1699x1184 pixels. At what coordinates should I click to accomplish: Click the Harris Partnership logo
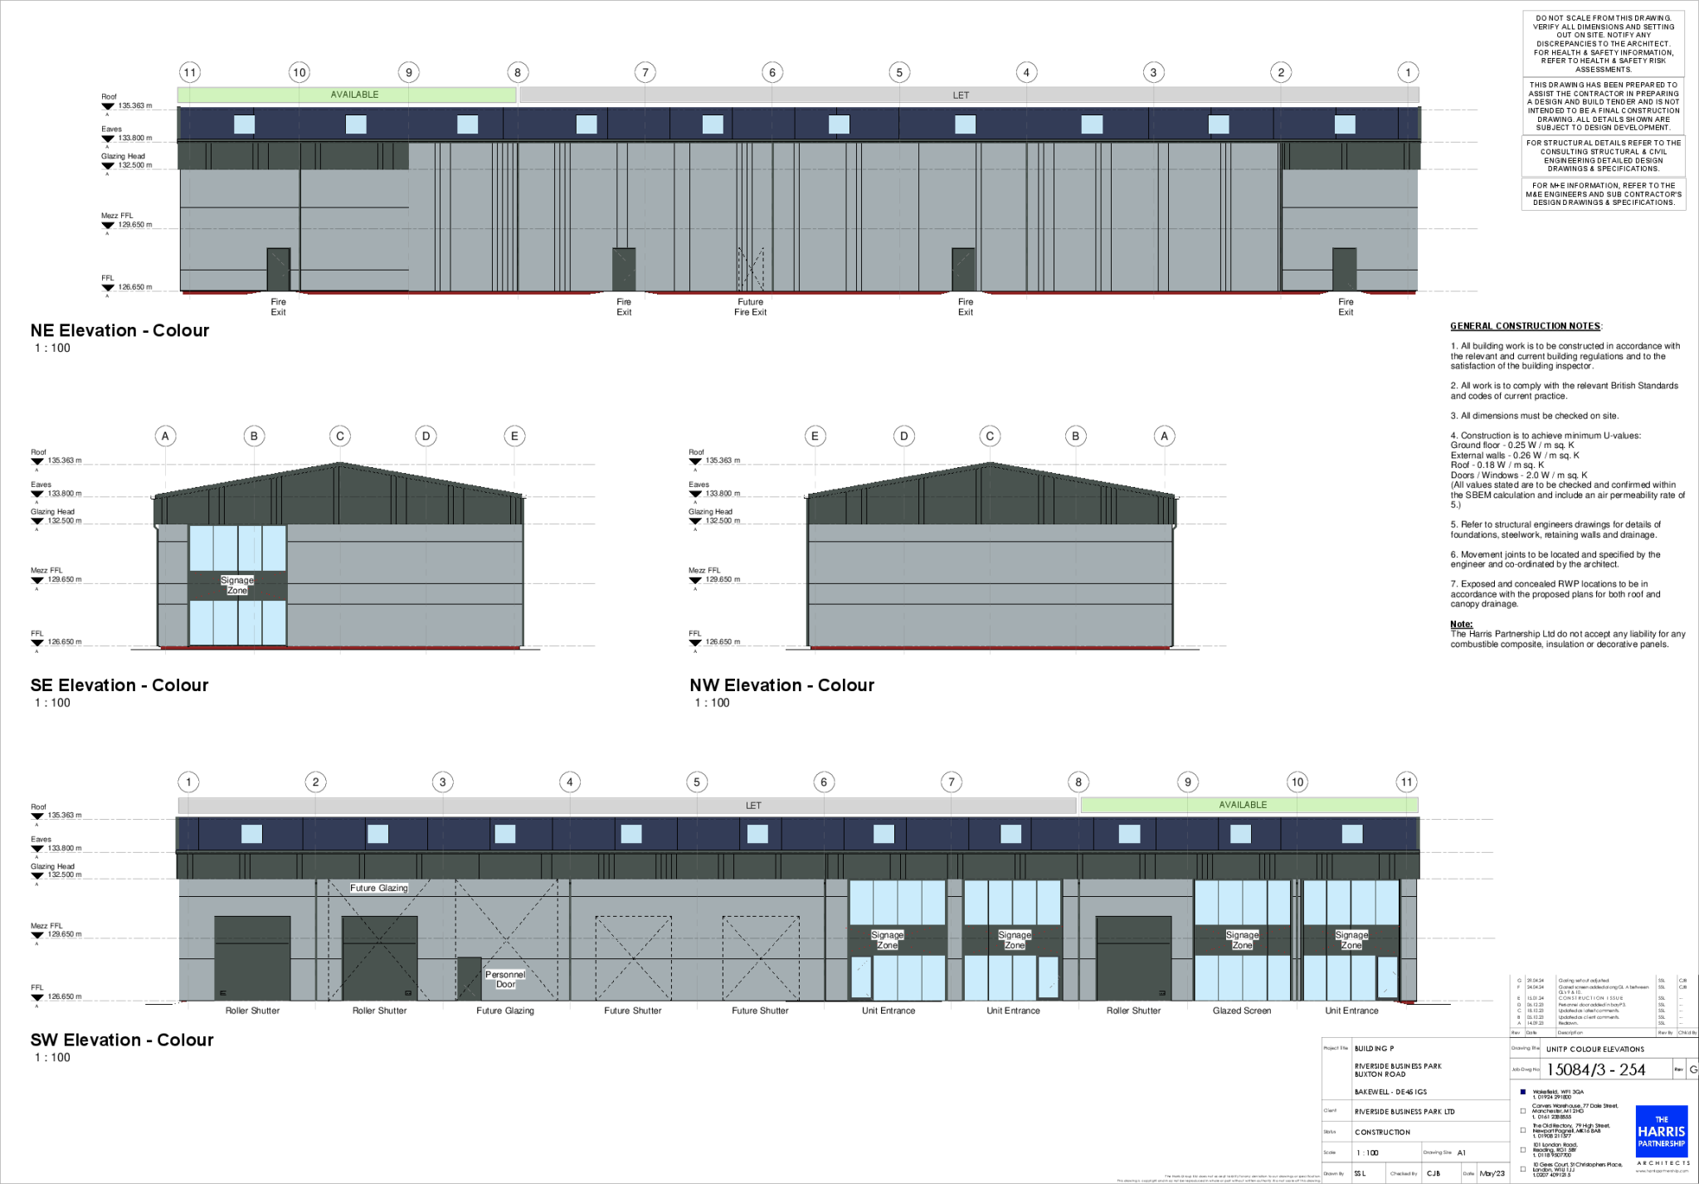tap(1662, 1132)
